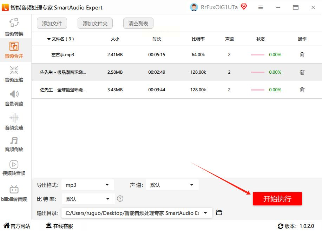This screenshot has height=231, width=322.
Task: Click the 00:02:49 duration cell
Action: [157, 72]
